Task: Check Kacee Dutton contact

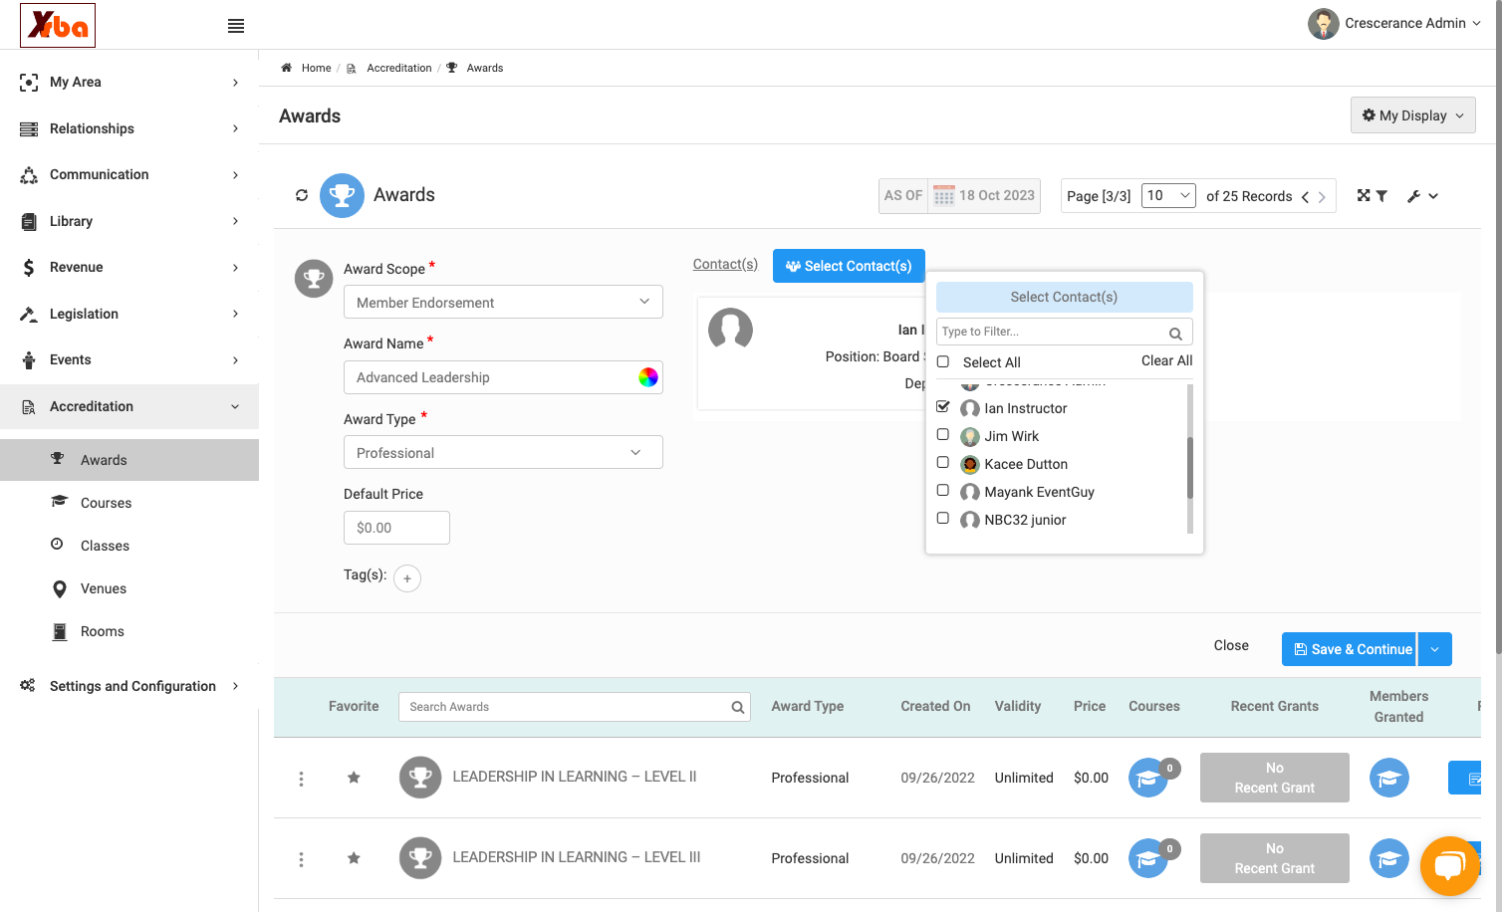Action: click(943, 462)
